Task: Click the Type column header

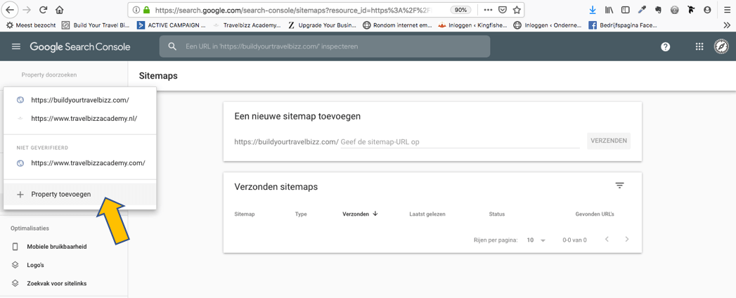Action: tap(301, 214)
